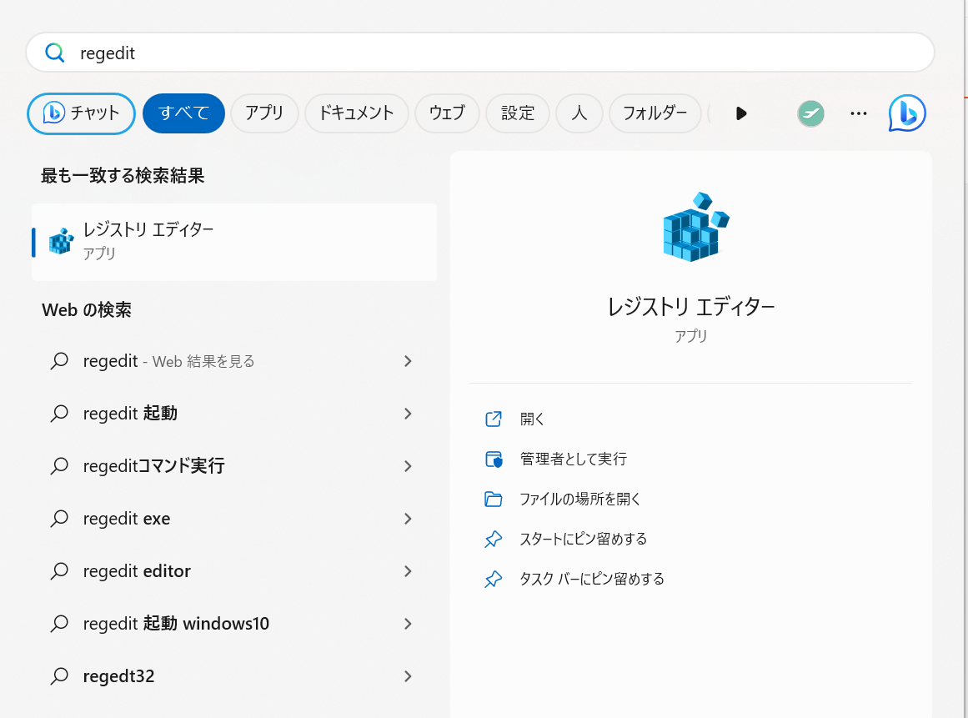This screenshot has height=718, width=968.
Task: Click the search icon beside 'regedit editor'
Action: (x=59, y=570)
